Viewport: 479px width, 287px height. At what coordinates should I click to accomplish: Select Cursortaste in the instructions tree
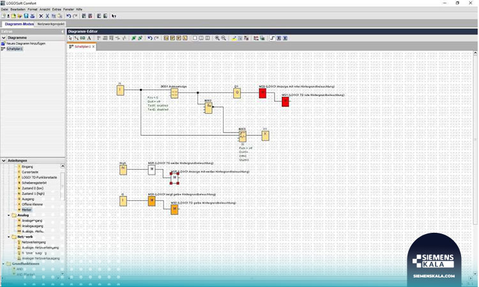30,172
